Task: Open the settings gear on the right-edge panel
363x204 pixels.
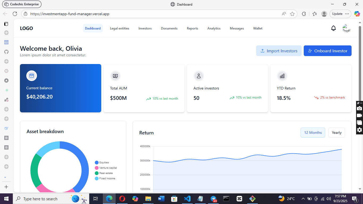Action: point(360,130)
